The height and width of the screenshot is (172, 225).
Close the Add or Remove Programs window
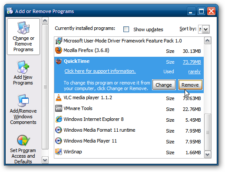[x=211, y=11]
